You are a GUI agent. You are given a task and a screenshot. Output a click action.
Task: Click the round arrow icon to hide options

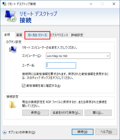click(5, 132)
